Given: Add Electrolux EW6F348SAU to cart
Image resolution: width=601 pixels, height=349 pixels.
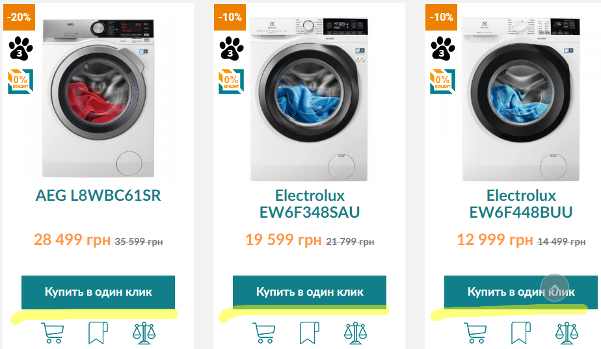Looking at the screenshot, I should click(x=263, y=333).
